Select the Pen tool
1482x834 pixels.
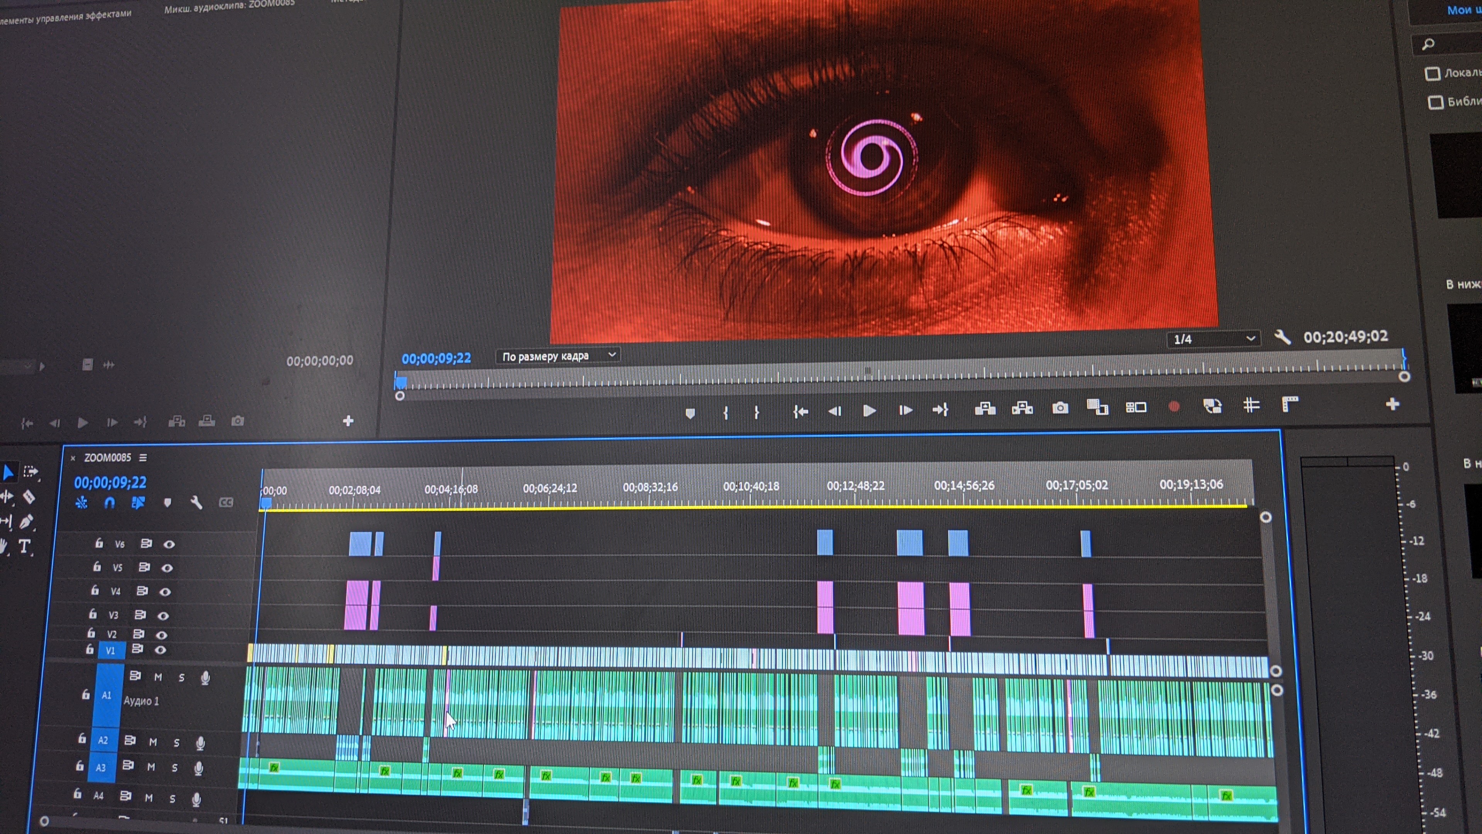coord(26,522)
